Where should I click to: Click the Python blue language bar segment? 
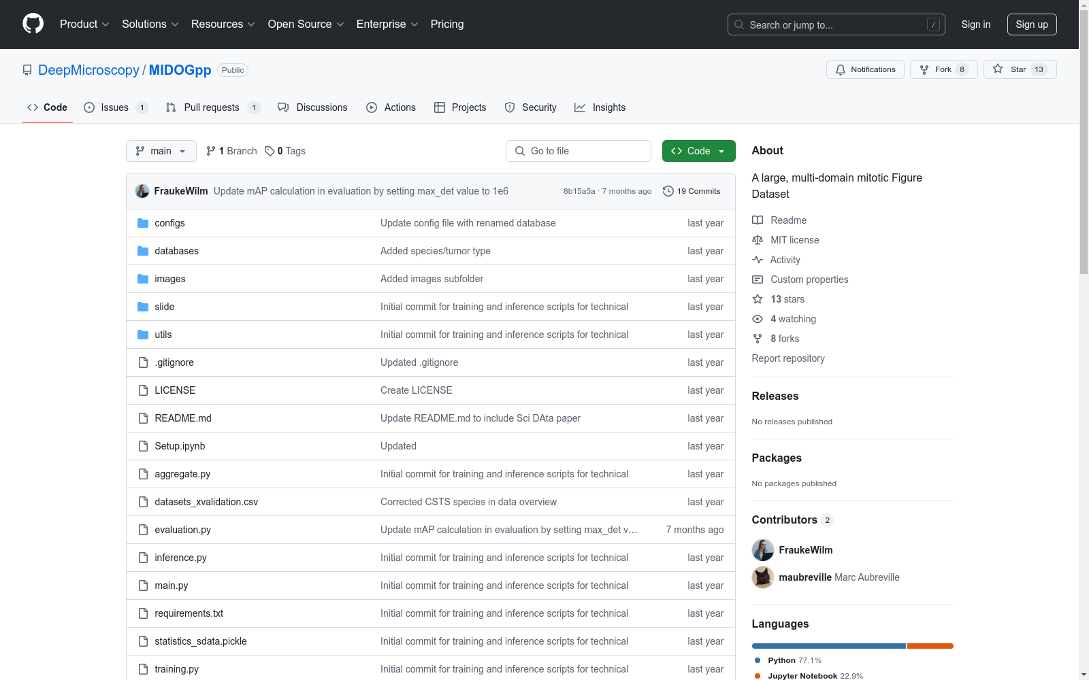[x=828, y=646]
